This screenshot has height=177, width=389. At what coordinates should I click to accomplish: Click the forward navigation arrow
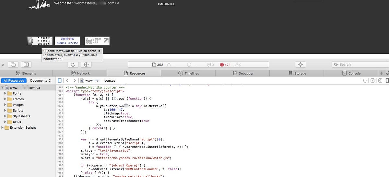point(75,80)
